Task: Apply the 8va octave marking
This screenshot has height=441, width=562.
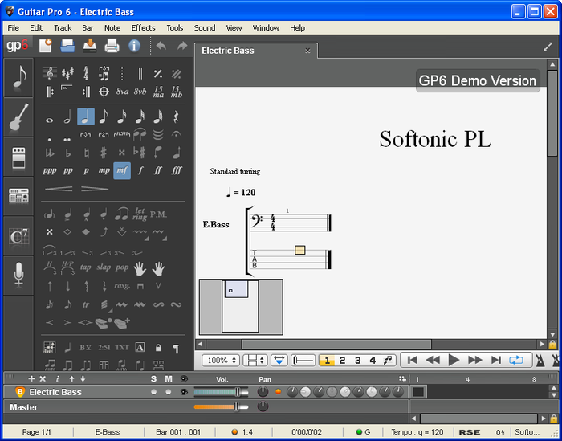Action: [x=122, y=92]
